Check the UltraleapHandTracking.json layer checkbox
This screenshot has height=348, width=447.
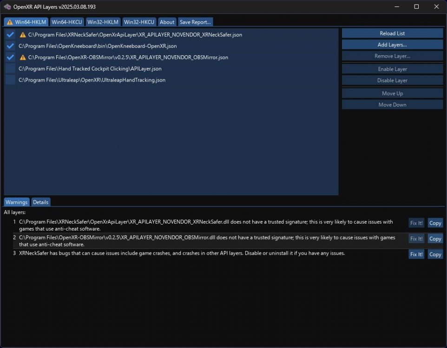point(10,80)
